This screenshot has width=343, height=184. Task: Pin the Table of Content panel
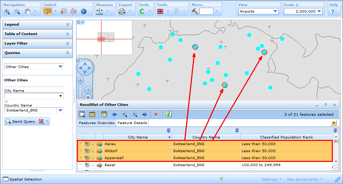68,34
